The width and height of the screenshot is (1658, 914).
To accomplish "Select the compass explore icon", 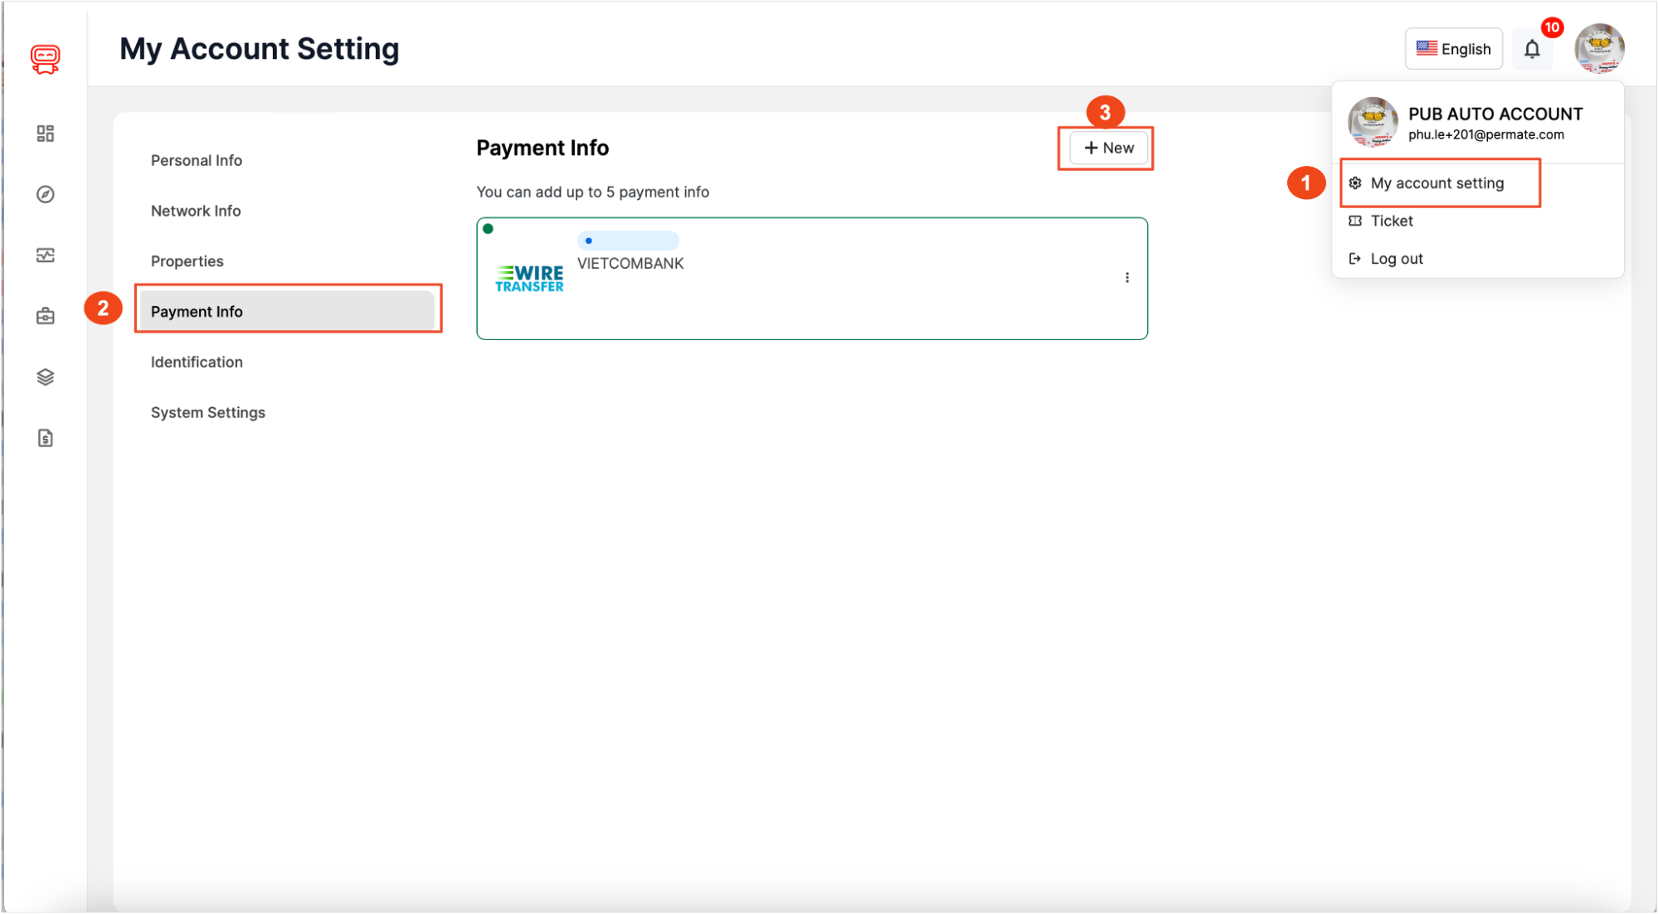I will 45,194.
